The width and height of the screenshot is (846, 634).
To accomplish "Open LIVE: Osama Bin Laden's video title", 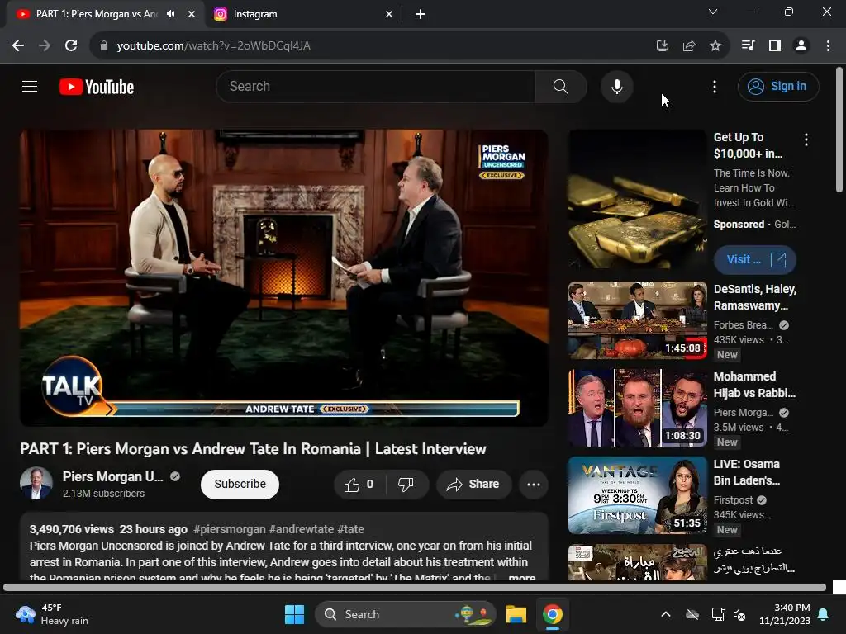I will (747, 471).
